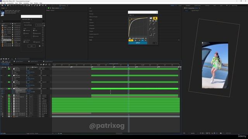Switch to the Comp 1 timeline tab
248x139 pixels.
point(6,61)
